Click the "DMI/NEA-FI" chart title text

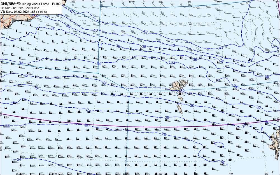(x=11, y=4)
